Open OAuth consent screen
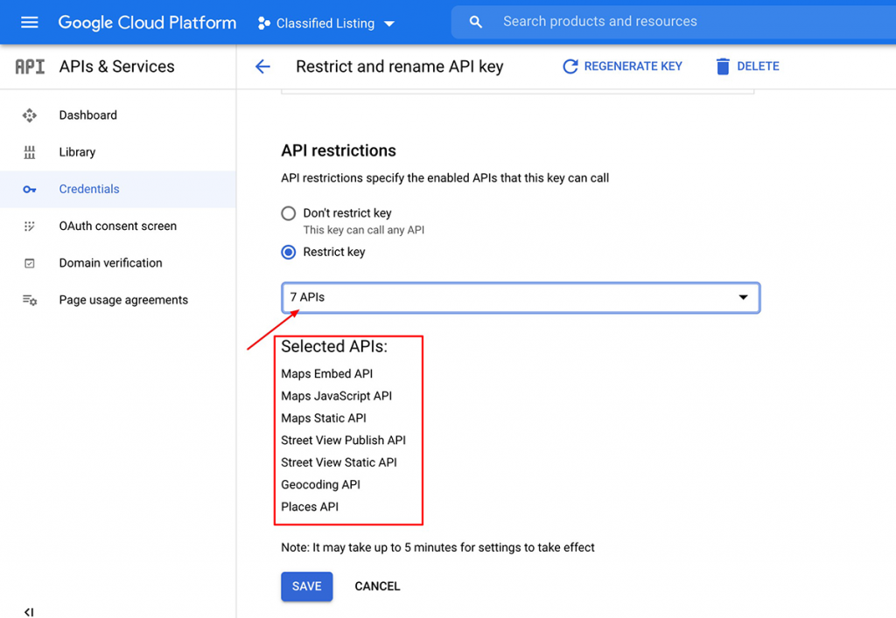The image size is (896, 618). tap(118, 226)
